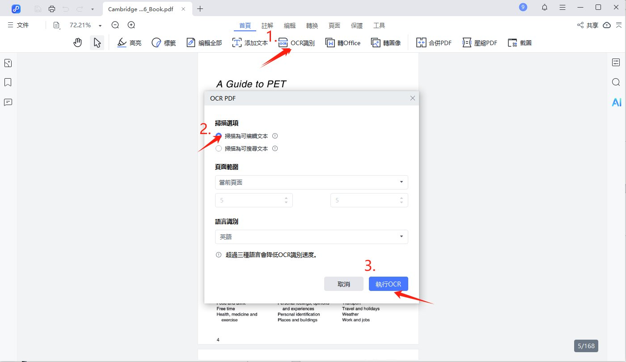
Task: Open the zoom percentage dropdown
Action: pyautogui.click(x=100, y=25)
